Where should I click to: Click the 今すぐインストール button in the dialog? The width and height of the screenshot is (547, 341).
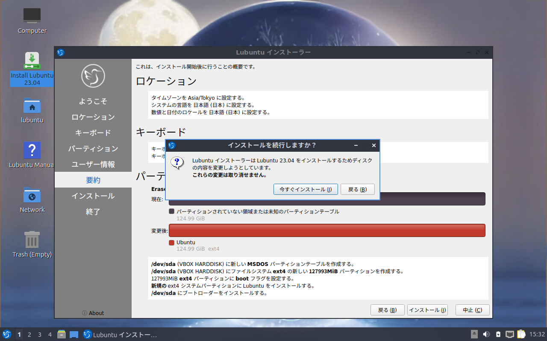306,189
